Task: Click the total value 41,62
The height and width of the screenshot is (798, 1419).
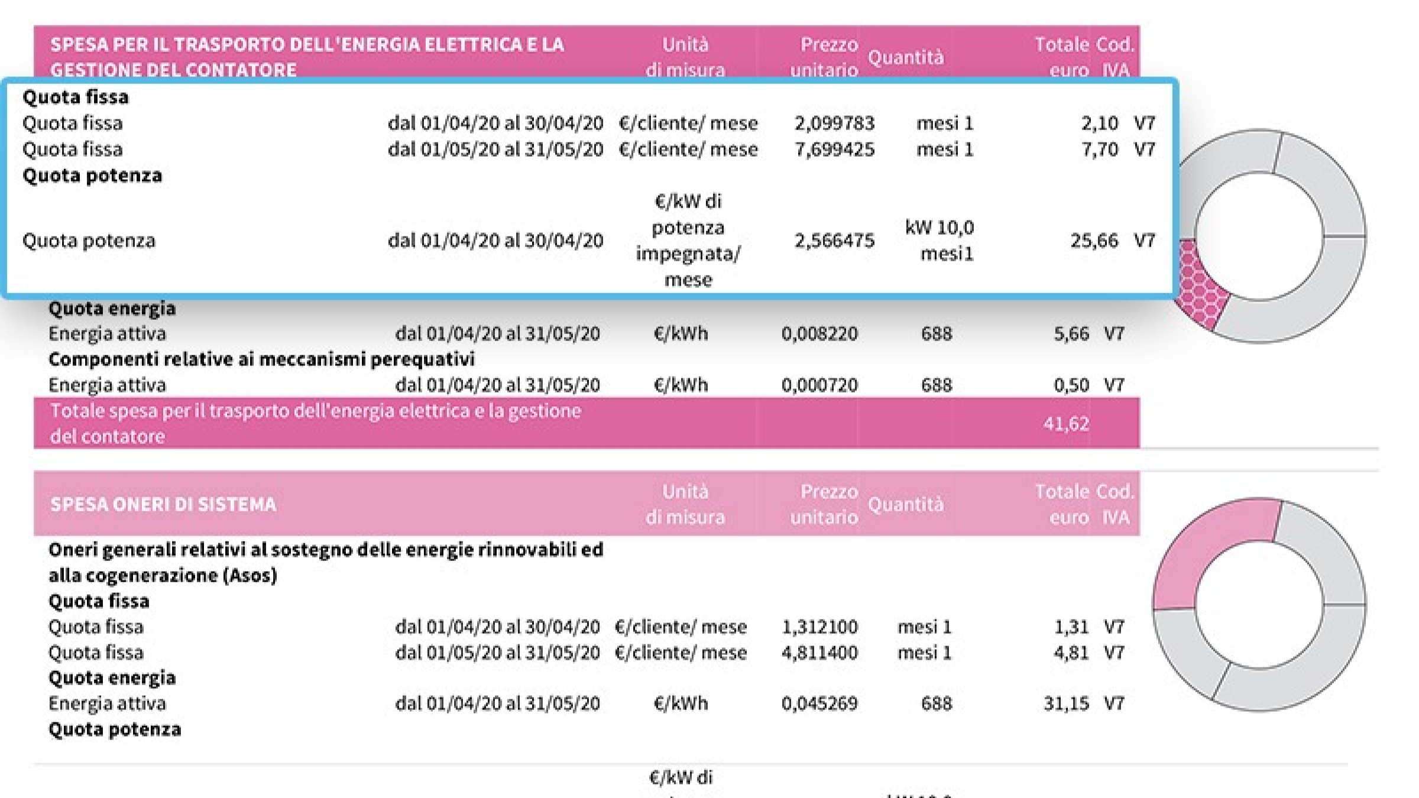Action: click(x=1065, y=423)
